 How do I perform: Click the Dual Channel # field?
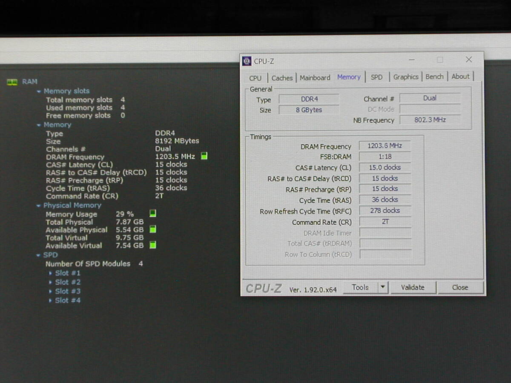coord(430,98)
